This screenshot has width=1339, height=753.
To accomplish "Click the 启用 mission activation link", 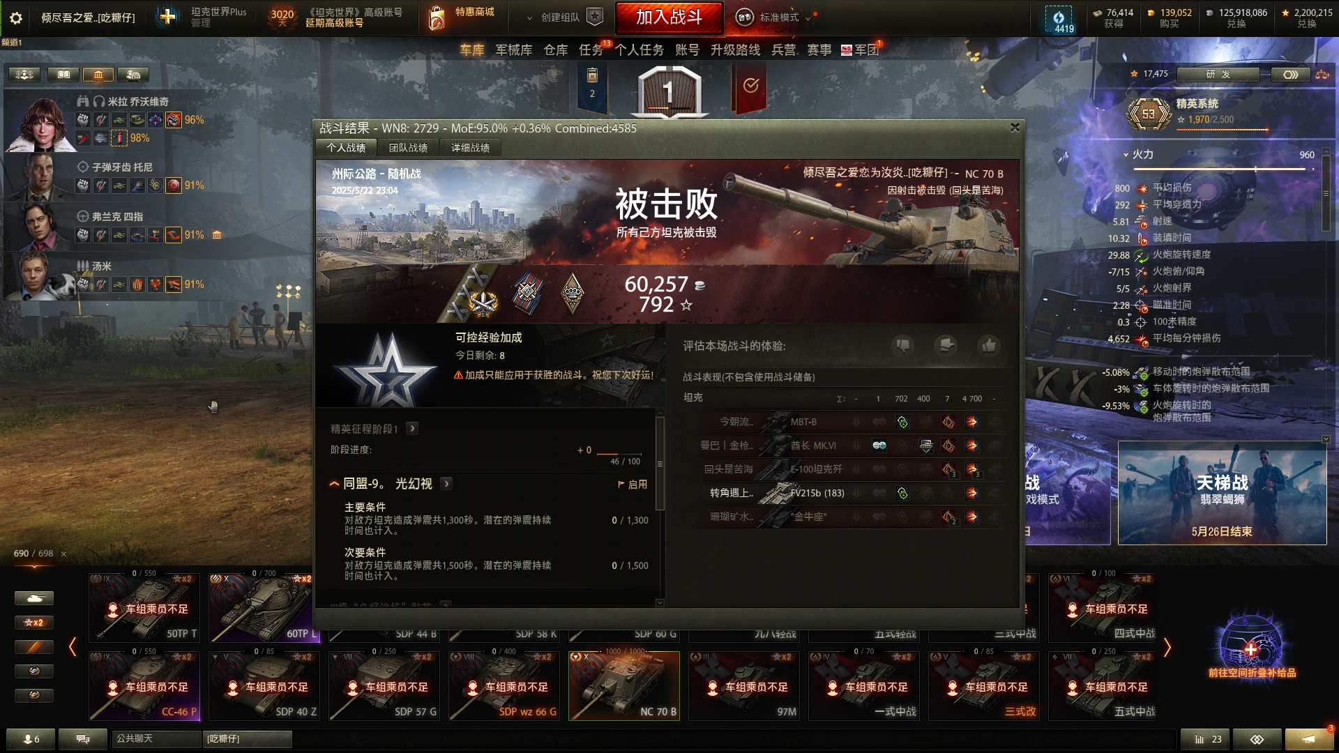I will tap(633, 484).
